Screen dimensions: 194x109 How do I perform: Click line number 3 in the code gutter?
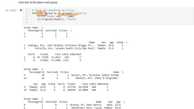27,16
